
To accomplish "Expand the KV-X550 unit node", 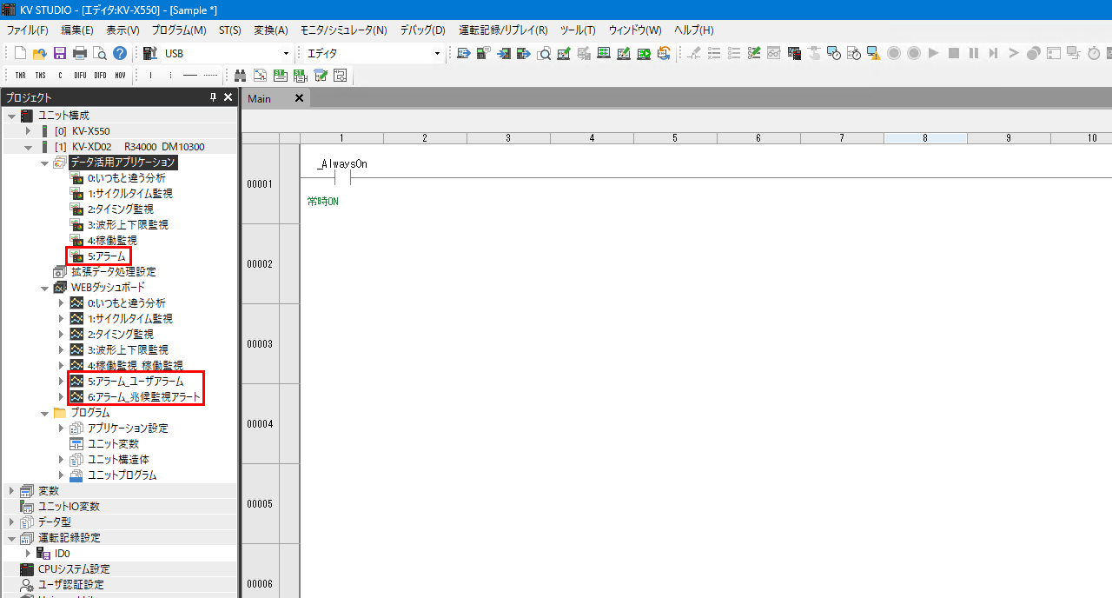I will 28,131.
